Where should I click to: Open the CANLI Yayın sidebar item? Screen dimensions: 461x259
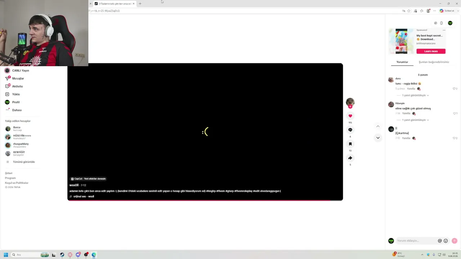pyautogui.click(x=17, y=71)
